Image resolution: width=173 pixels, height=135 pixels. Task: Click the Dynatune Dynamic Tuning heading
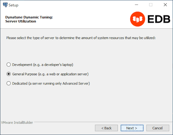[29, 17]
